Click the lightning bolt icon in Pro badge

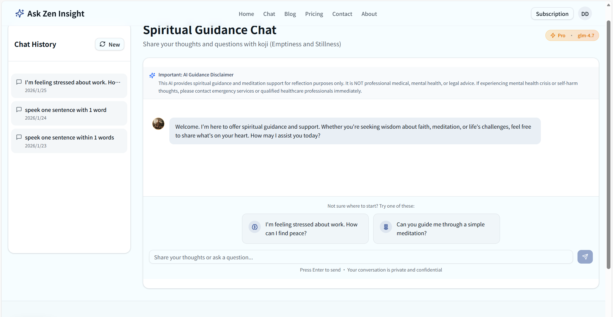coord(553,36)
